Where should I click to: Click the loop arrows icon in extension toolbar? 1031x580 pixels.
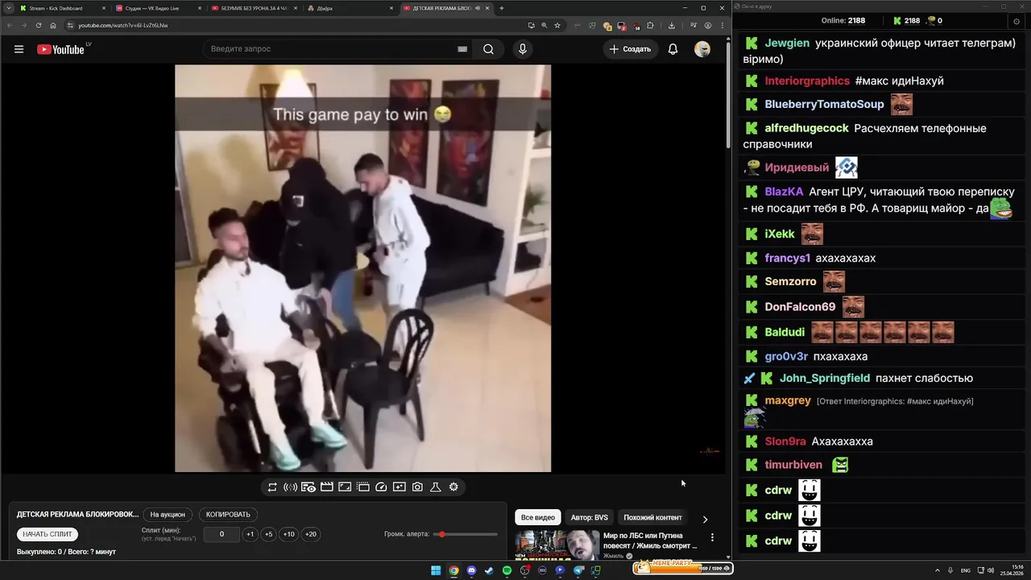[x=272, y=487]
